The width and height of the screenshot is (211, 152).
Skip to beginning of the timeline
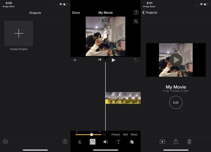[x=99, y=60]
